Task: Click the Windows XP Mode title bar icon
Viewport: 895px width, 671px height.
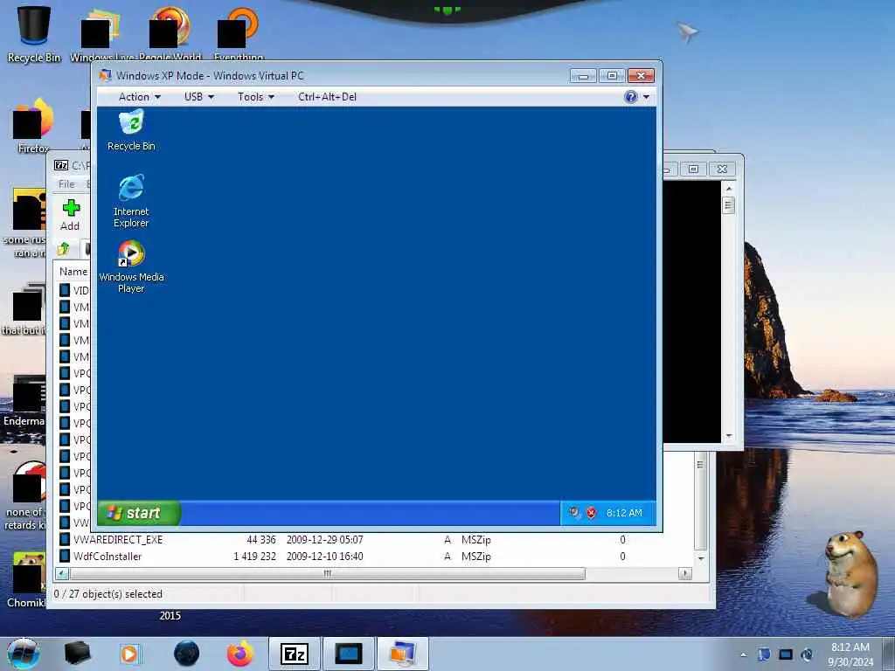Action: click(105, 75)
